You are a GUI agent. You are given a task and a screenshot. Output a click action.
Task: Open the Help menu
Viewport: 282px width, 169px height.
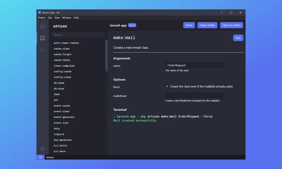pos(76,18)
